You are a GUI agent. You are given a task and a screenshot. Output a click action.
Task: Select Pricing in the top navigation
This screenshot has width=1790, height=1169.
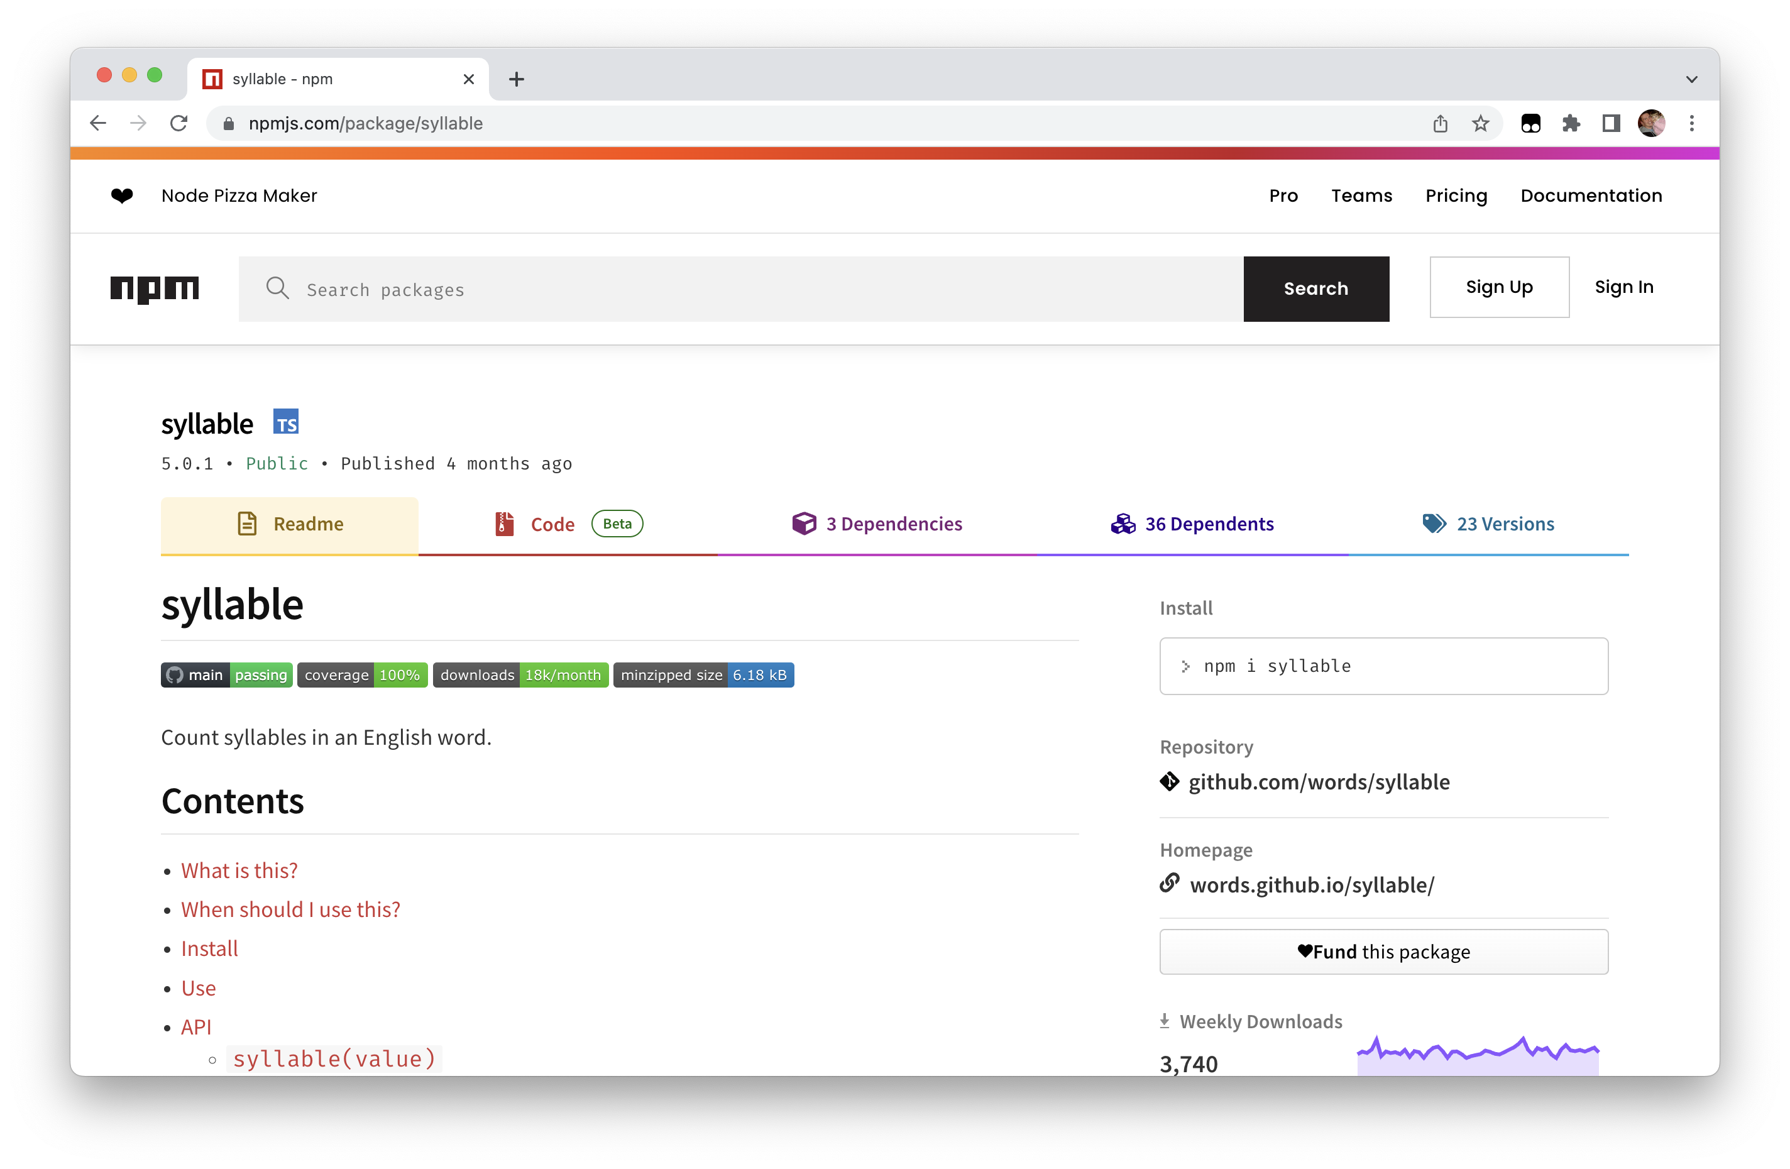pos(1456,195)
